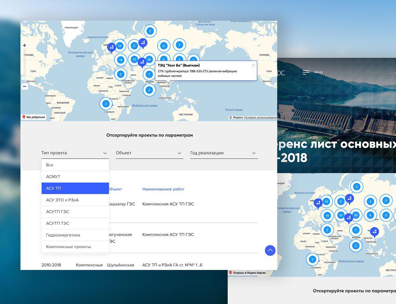Click cluster 4 on back window map
Image resolution: width=396 pixels, height=304 pixels.
point(370,201)
